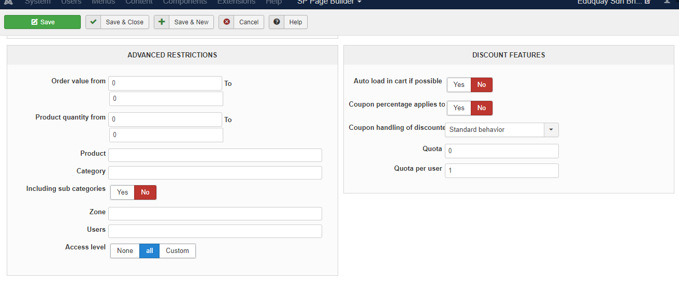Screen dimensions: 679x283
Task: Open the Components menu
Action: 185,2
